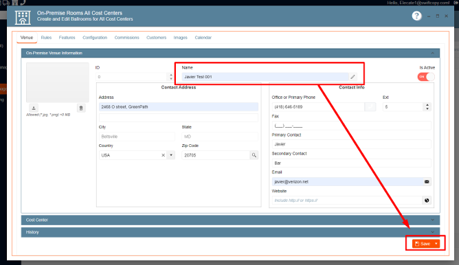Open website globe icon
Image resolution: width=459 pixels, height=265 pixels.
pos(427,200)
